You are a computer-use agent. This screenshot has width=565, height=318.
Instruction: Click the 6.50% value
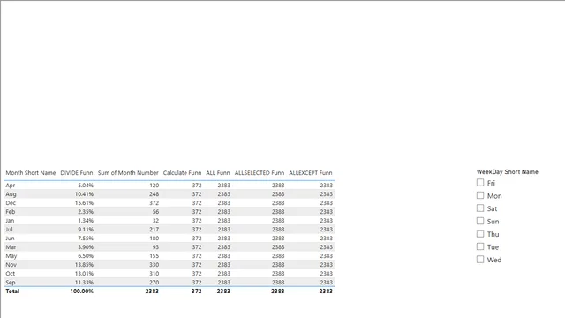[86, 256]
